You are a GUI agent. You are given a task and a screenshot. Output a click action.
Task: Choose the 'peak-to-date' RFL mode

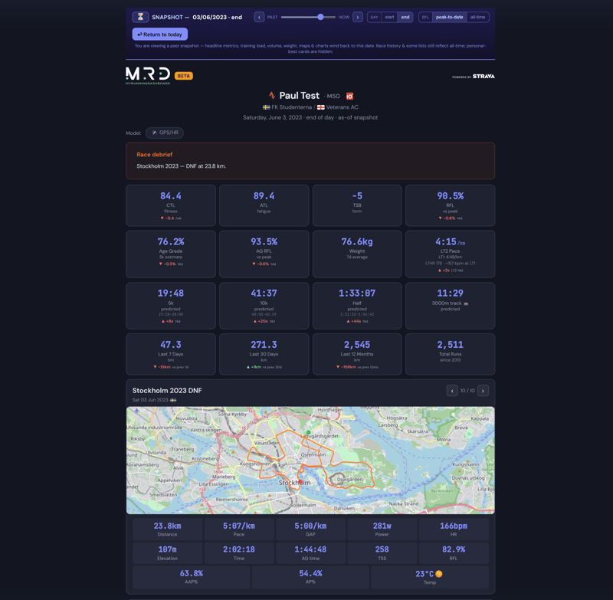(449, 17)
